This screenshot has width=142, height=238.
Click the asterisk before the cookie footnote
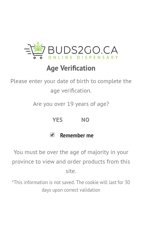(x=13, y=181)
